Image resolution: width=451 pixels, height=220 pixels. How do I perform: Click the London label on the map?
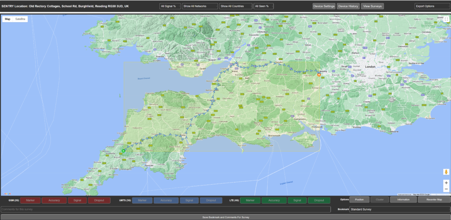[x=370, y=66]
